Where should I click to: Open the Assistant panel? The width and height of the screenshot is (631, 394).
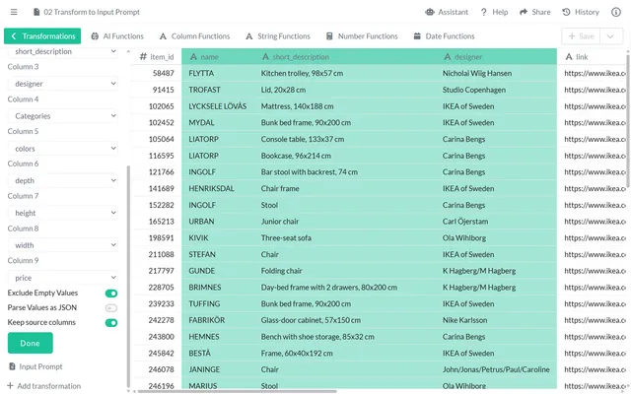[x=447, y=12]
